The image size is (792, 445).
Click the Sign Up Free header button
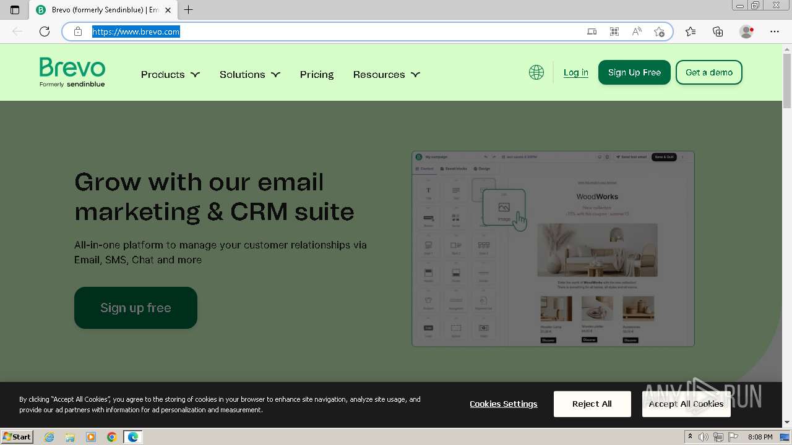pyautogui.click(x=634, y=72)
